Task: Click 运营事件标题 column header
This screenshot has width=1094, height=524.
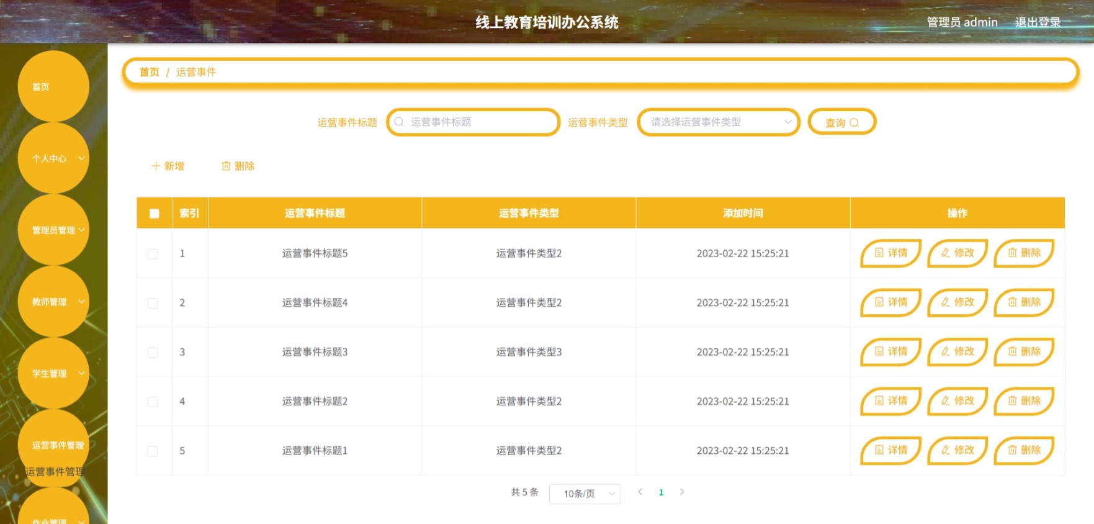Action: (315, 214)
